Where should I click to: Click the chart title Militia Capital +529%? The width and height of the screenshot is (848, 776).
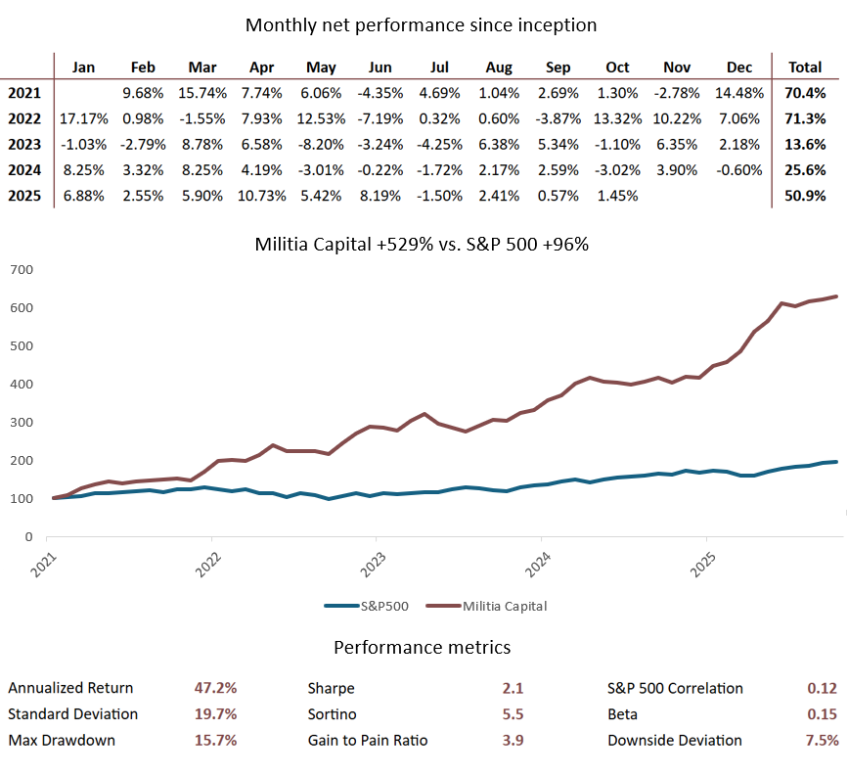click(x=423, y=245)
